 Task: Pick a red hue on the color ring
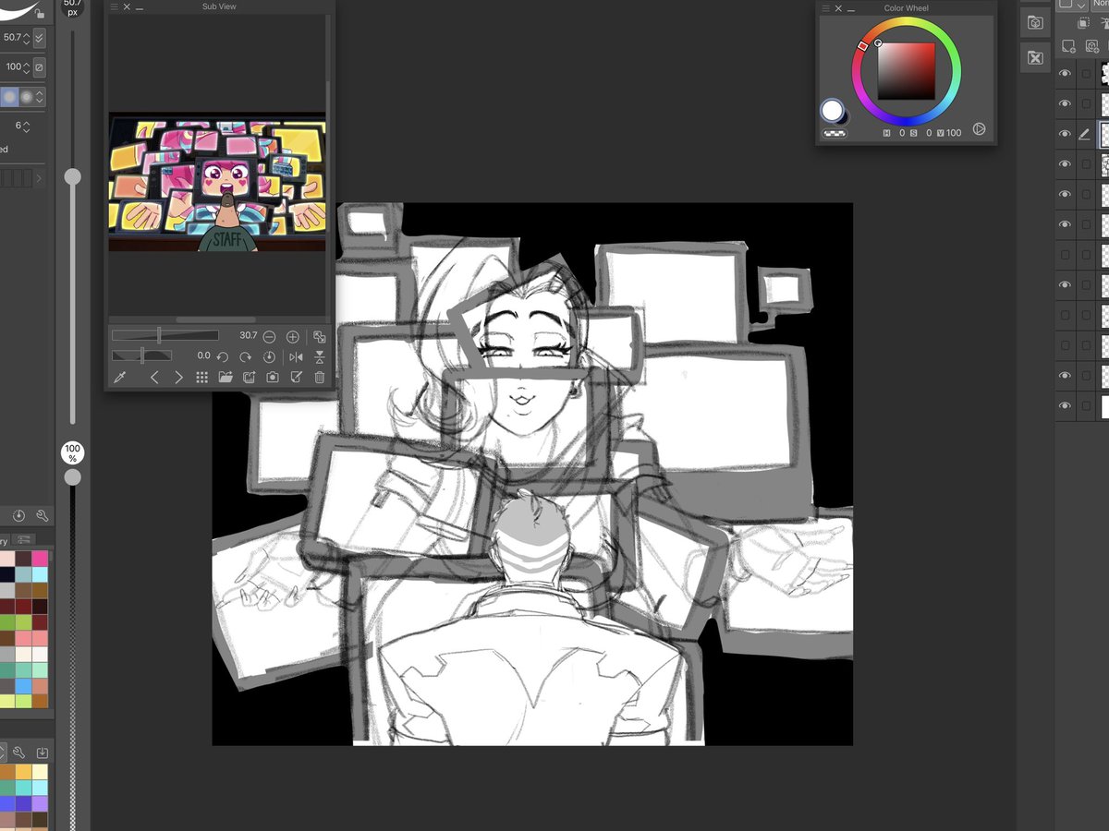863,45
